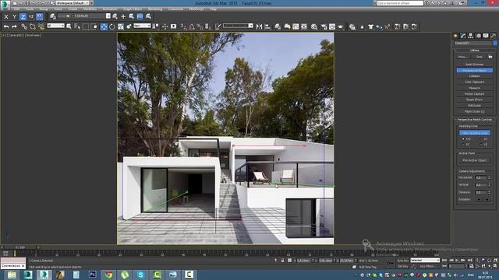Click the Mirror tool icon

[x=259, y=27]
